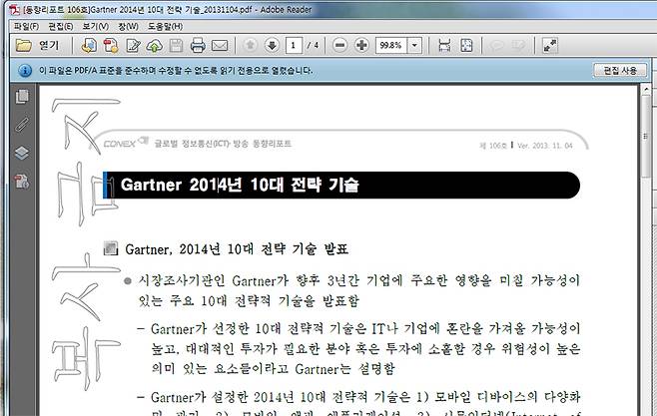This screenshot has height=416, width=657.
Task: Open the page thumbnails panel icon
Action: pos(22,97)
